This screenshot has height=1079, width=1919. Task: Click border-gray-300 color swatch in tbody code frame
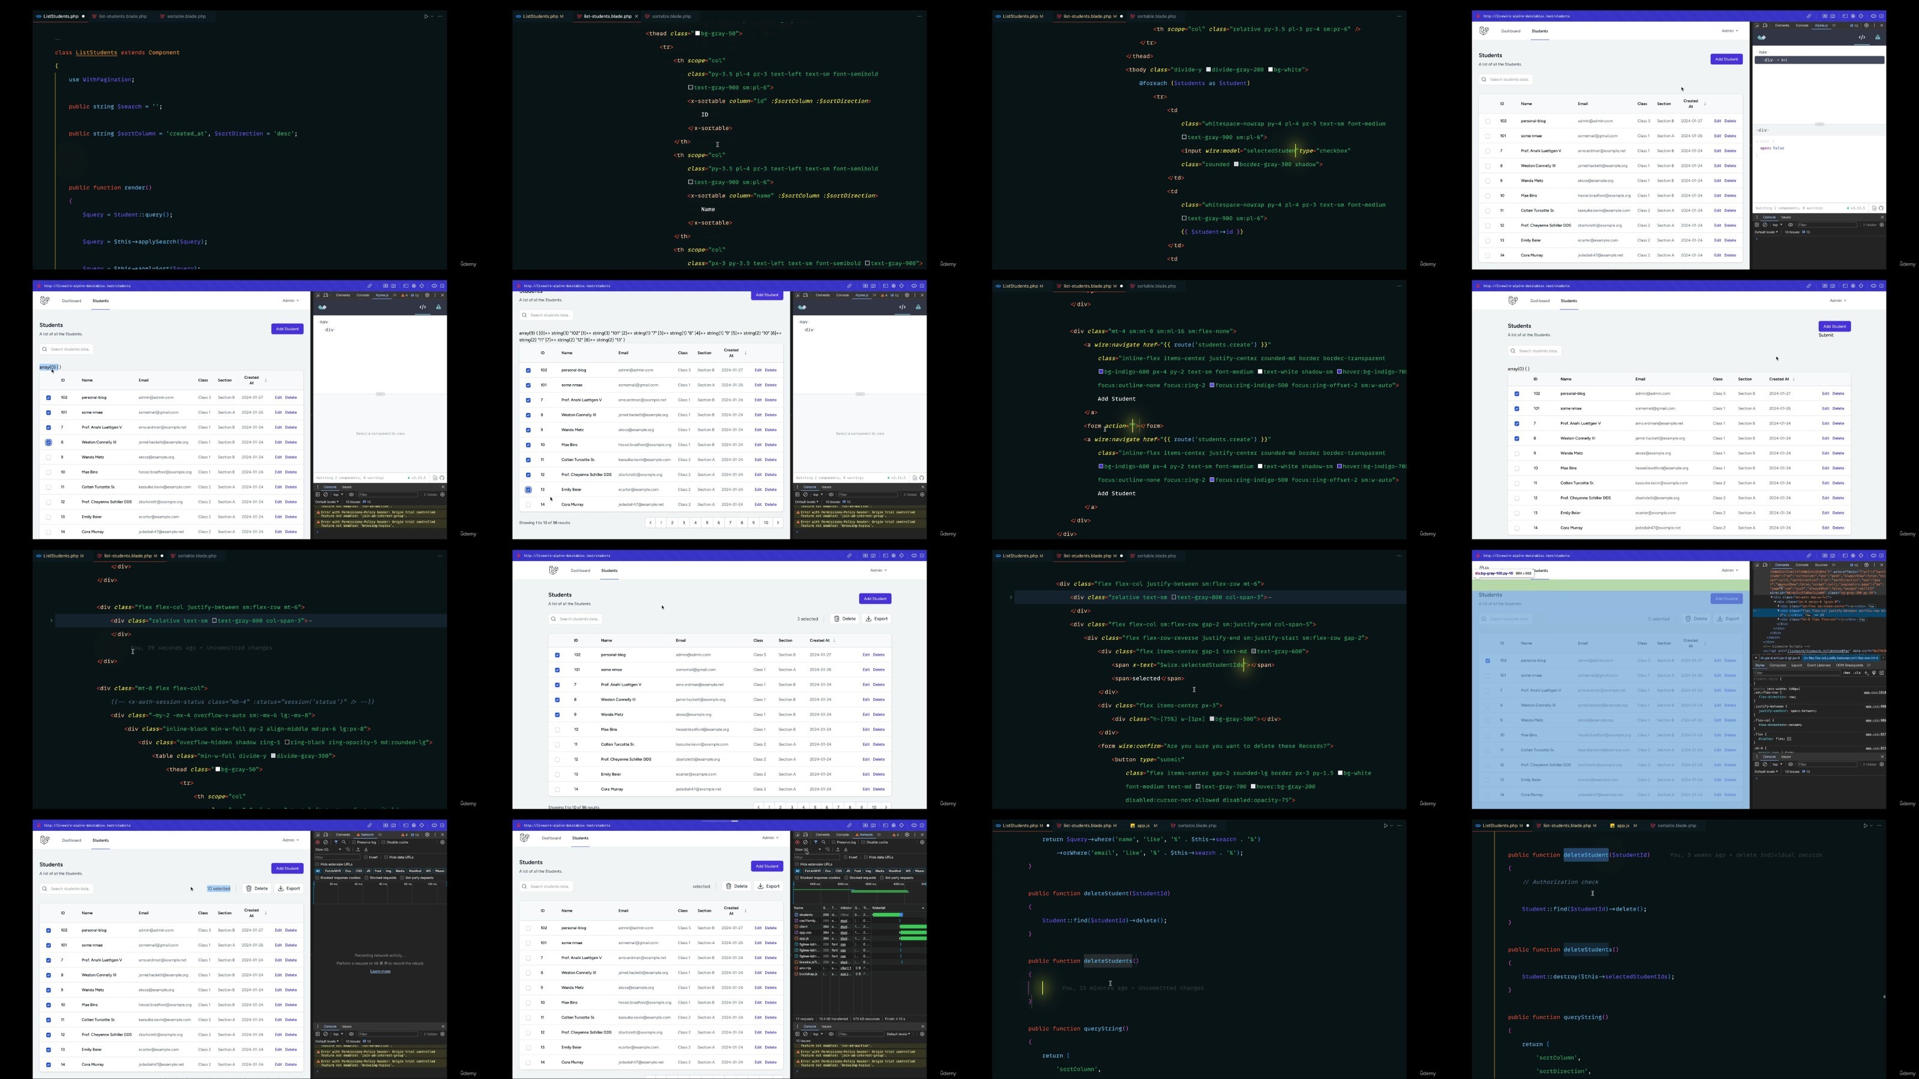tap(1236, 165)
